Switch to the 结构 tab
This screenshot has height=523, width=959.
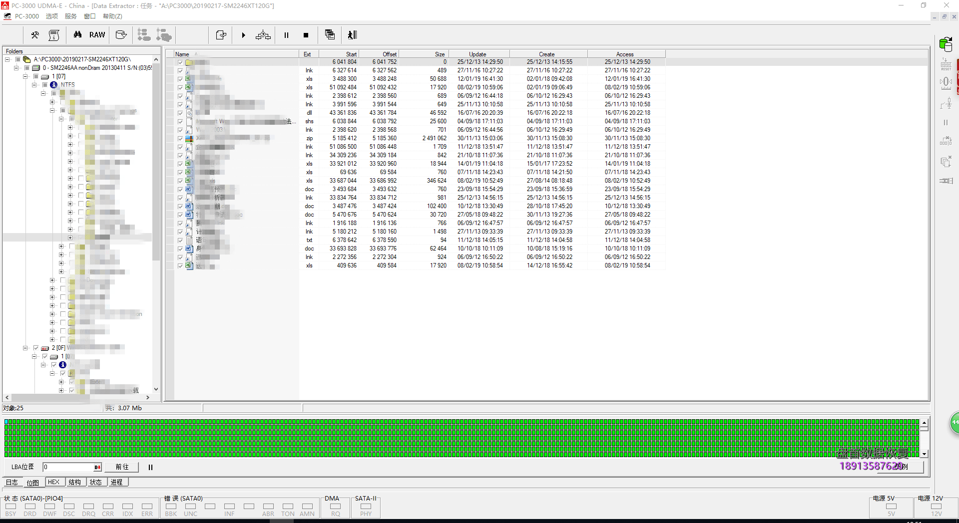(x=75, y=482)
